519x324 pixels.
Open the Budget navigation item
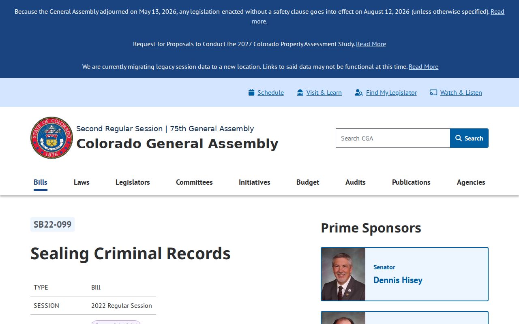pos(308,182)
